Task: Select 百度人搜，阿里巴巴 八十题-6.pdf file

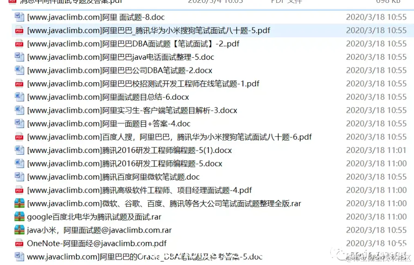Action: click(170, 137)
